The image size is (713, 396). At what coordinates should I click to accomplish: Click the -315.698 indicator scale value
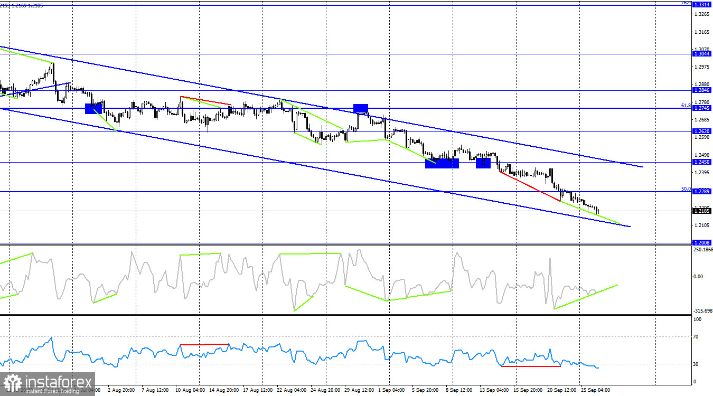click(702, 311)
